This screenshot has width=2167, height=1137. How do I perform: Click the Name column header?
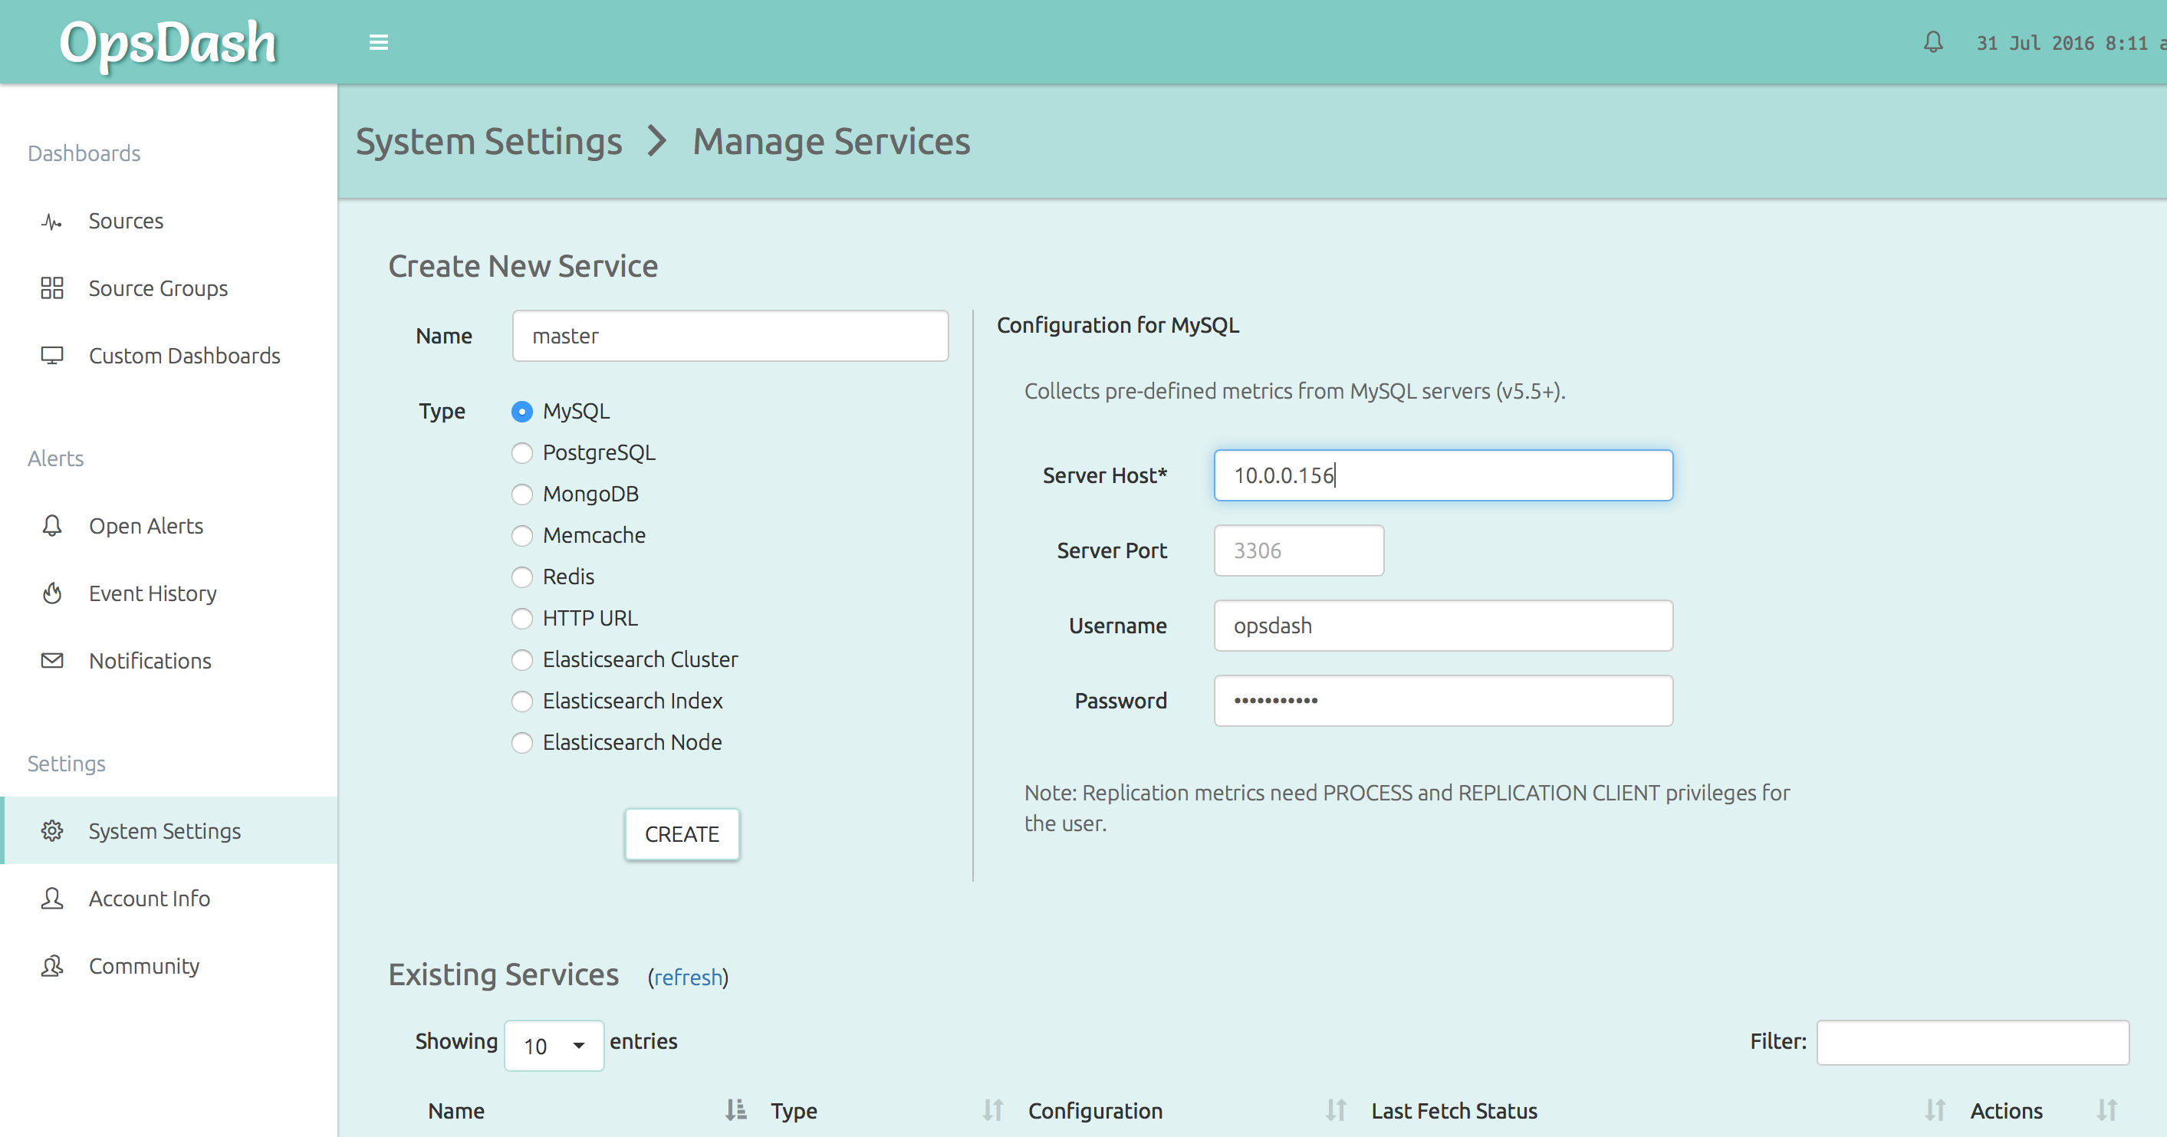(456, 1111)
